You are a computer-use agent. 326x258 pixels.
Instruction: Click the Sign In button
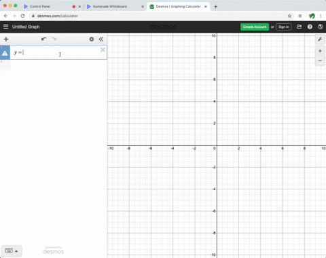284,26
